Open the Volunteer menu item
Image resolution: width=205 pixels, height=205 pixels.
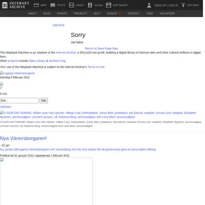(x=167, y=13)
